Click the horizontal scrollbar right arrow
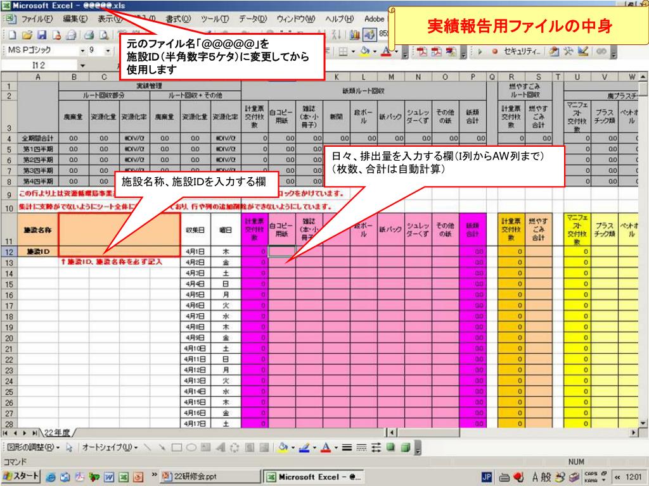The width and height of the screenshot is (649, 486). pos(634,433)
